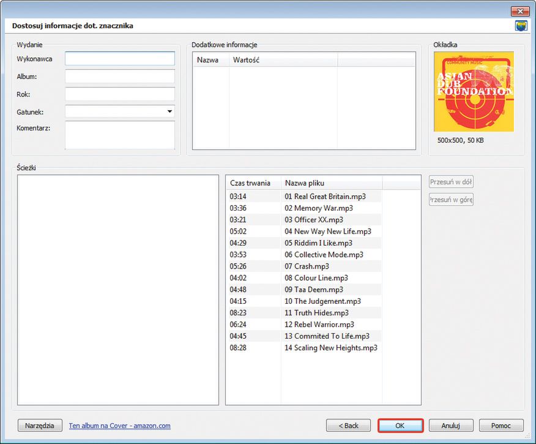Screen dimensions: 536x444
Task: Click the Rok year field
Action: (120, 94)
